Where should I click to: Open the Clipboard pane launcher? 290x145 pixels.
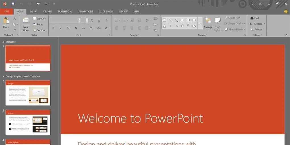coord(18,35)
